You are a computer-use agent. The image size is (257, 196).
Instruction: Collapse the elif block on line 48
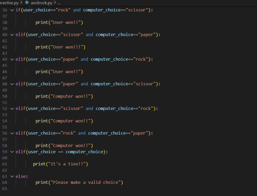[x=12, y=84]
